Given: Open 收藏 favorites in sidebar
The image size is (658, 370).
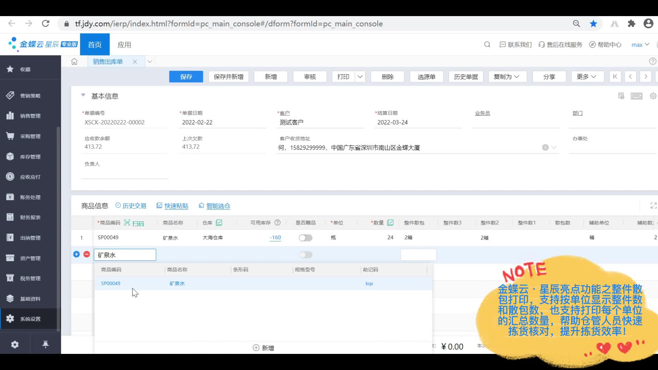Looking at the screenshot, I should (31, 69).
